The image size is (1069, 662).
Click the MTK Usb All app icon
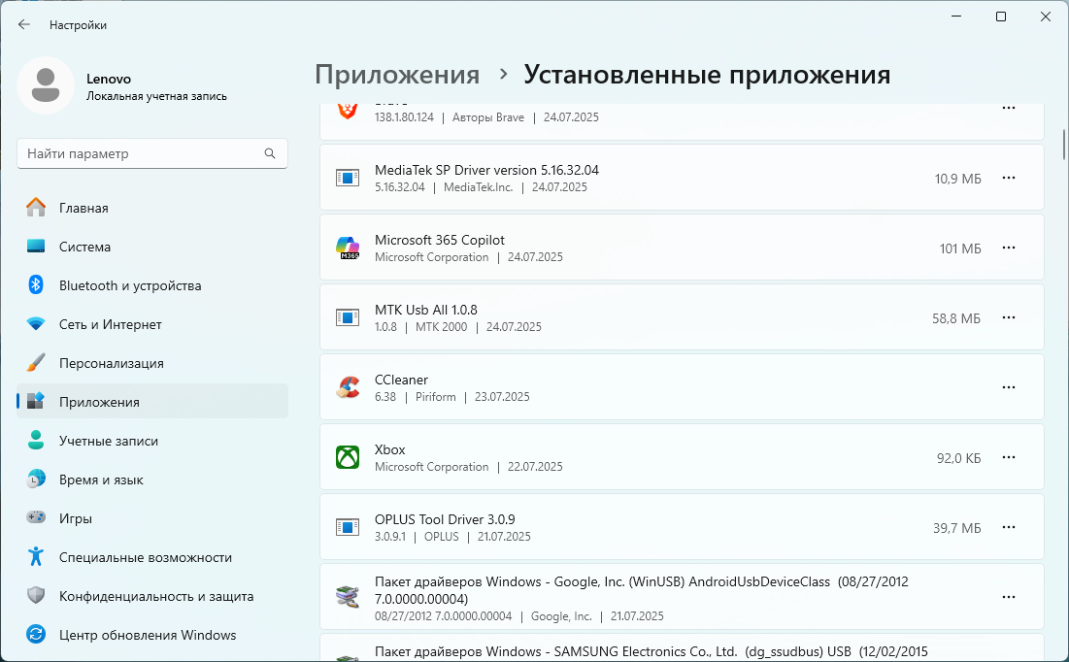pyautogui.click(x=348, y=317)
